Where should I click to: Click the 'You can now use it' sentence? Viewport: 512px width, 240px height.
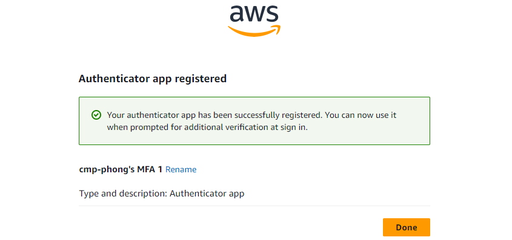[x=360, y=115]
